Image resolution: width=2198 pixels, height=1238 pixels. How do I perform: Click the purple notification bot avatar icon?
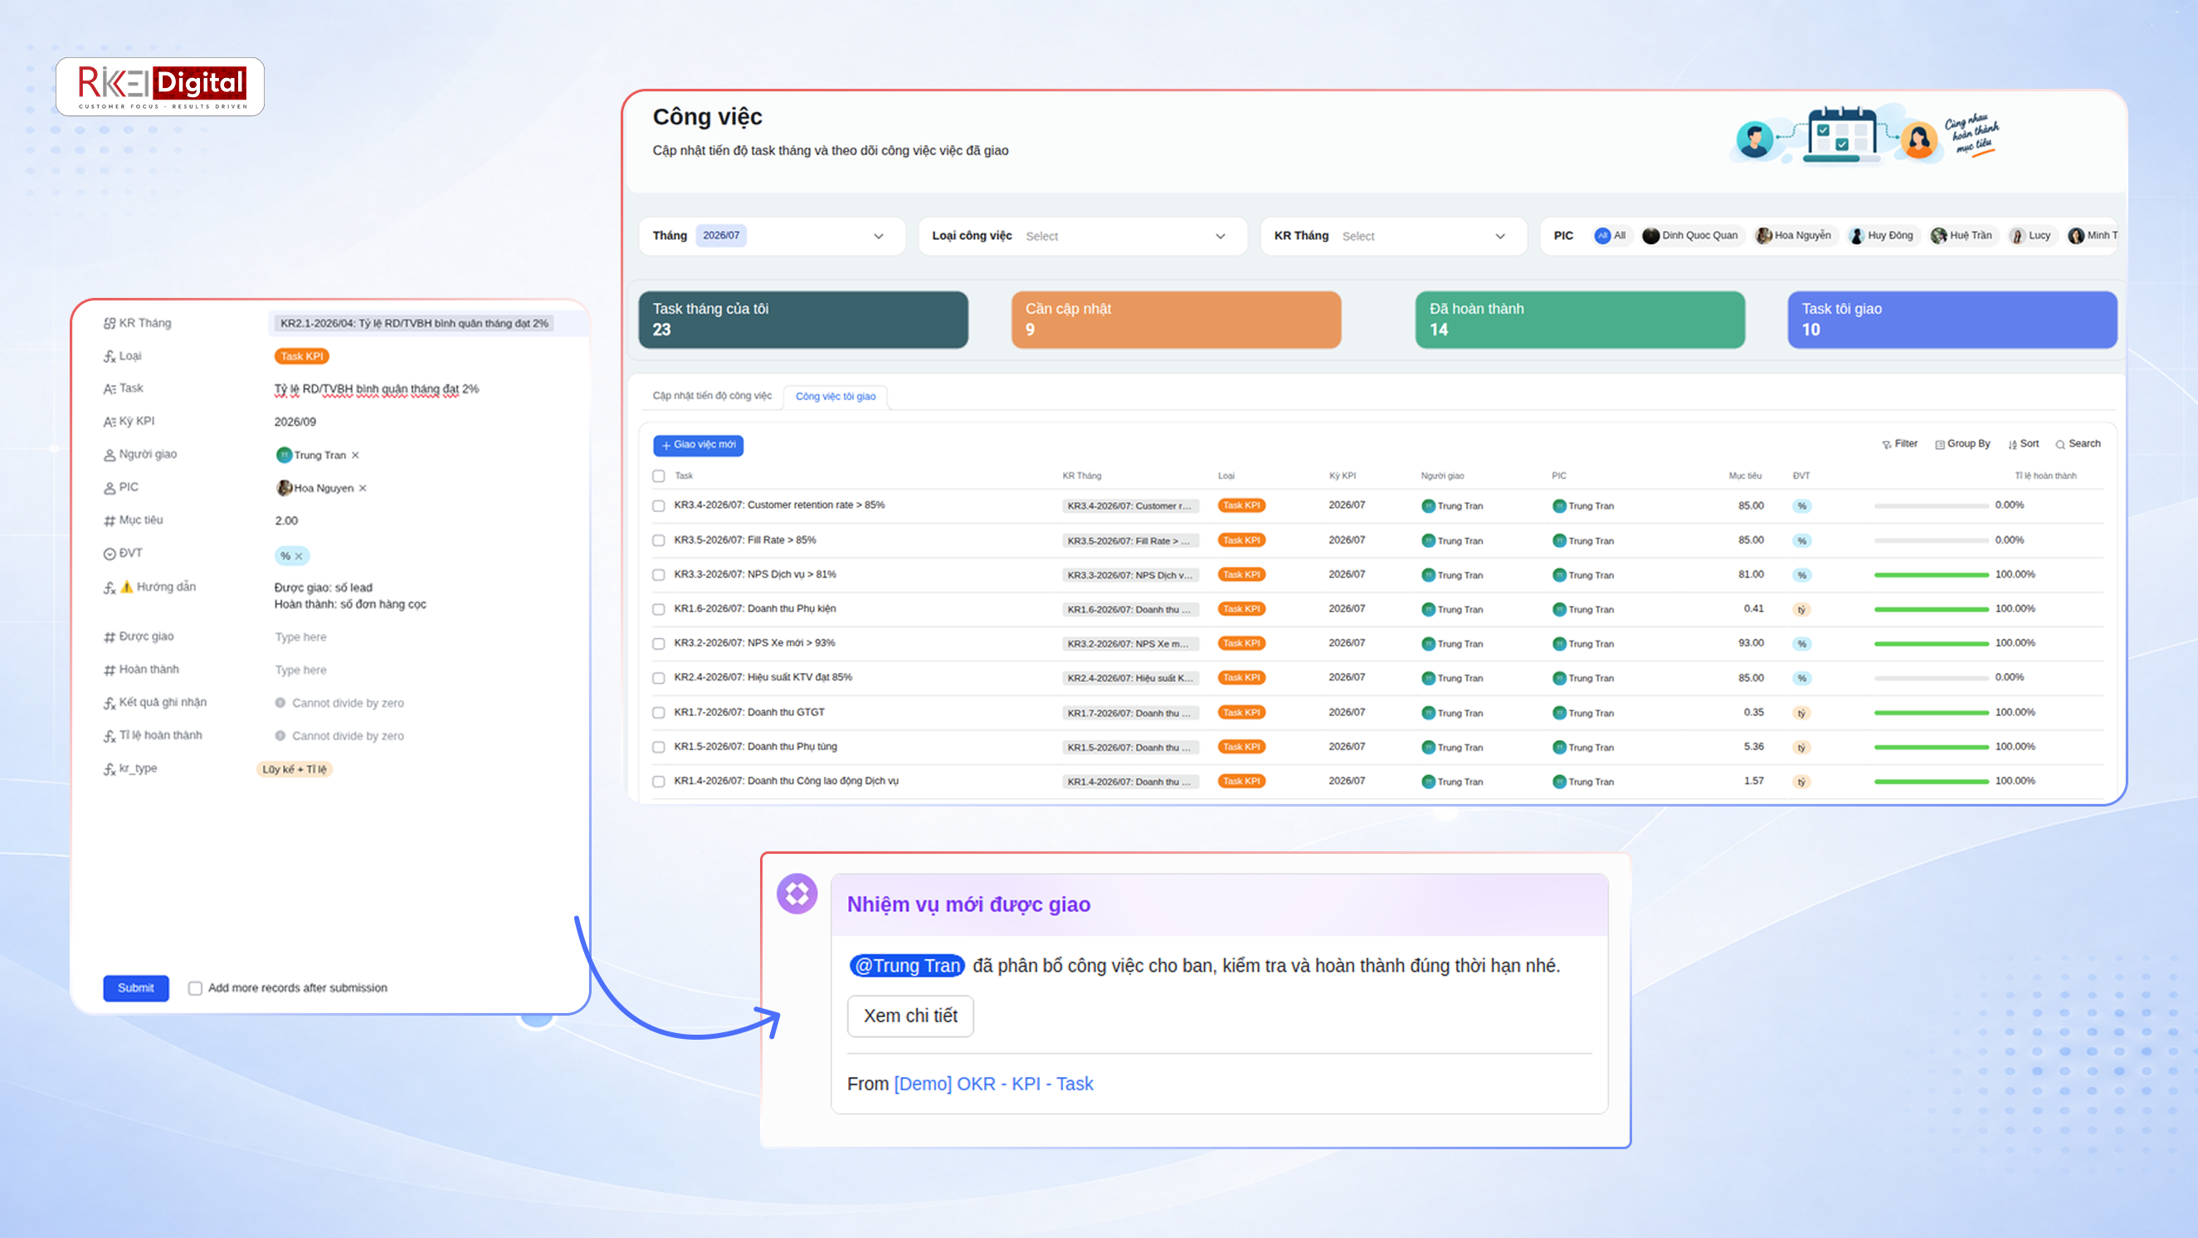click(x=797, y=894)
